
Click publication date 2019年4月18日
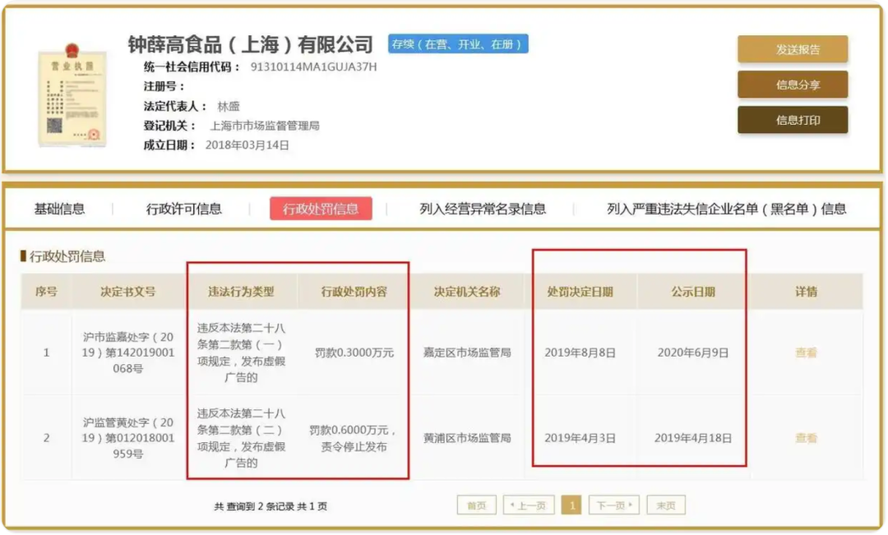[x=693, y=438]
